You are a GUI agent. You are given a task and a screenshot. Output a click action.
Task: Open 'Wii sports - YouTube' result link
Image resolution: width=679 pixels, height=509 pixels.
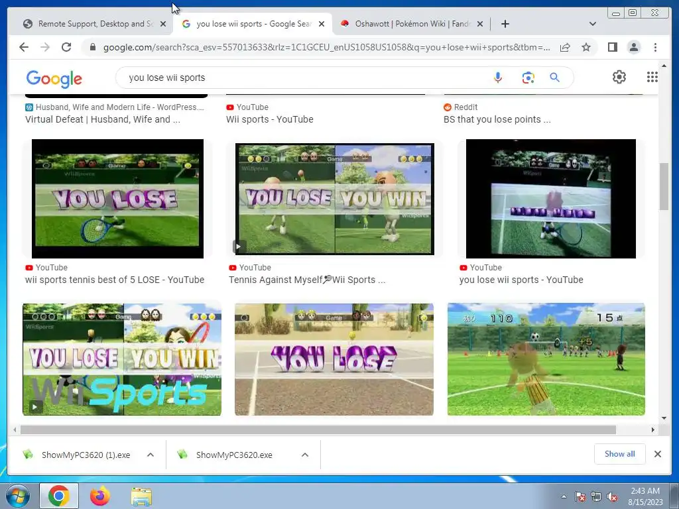pyautogui.click(x=269, y=119)
